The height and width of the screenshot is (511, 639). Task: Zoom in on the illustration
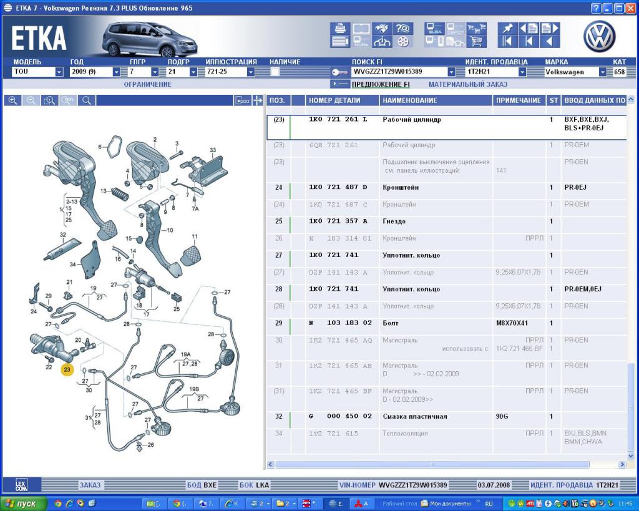[12, 100]
